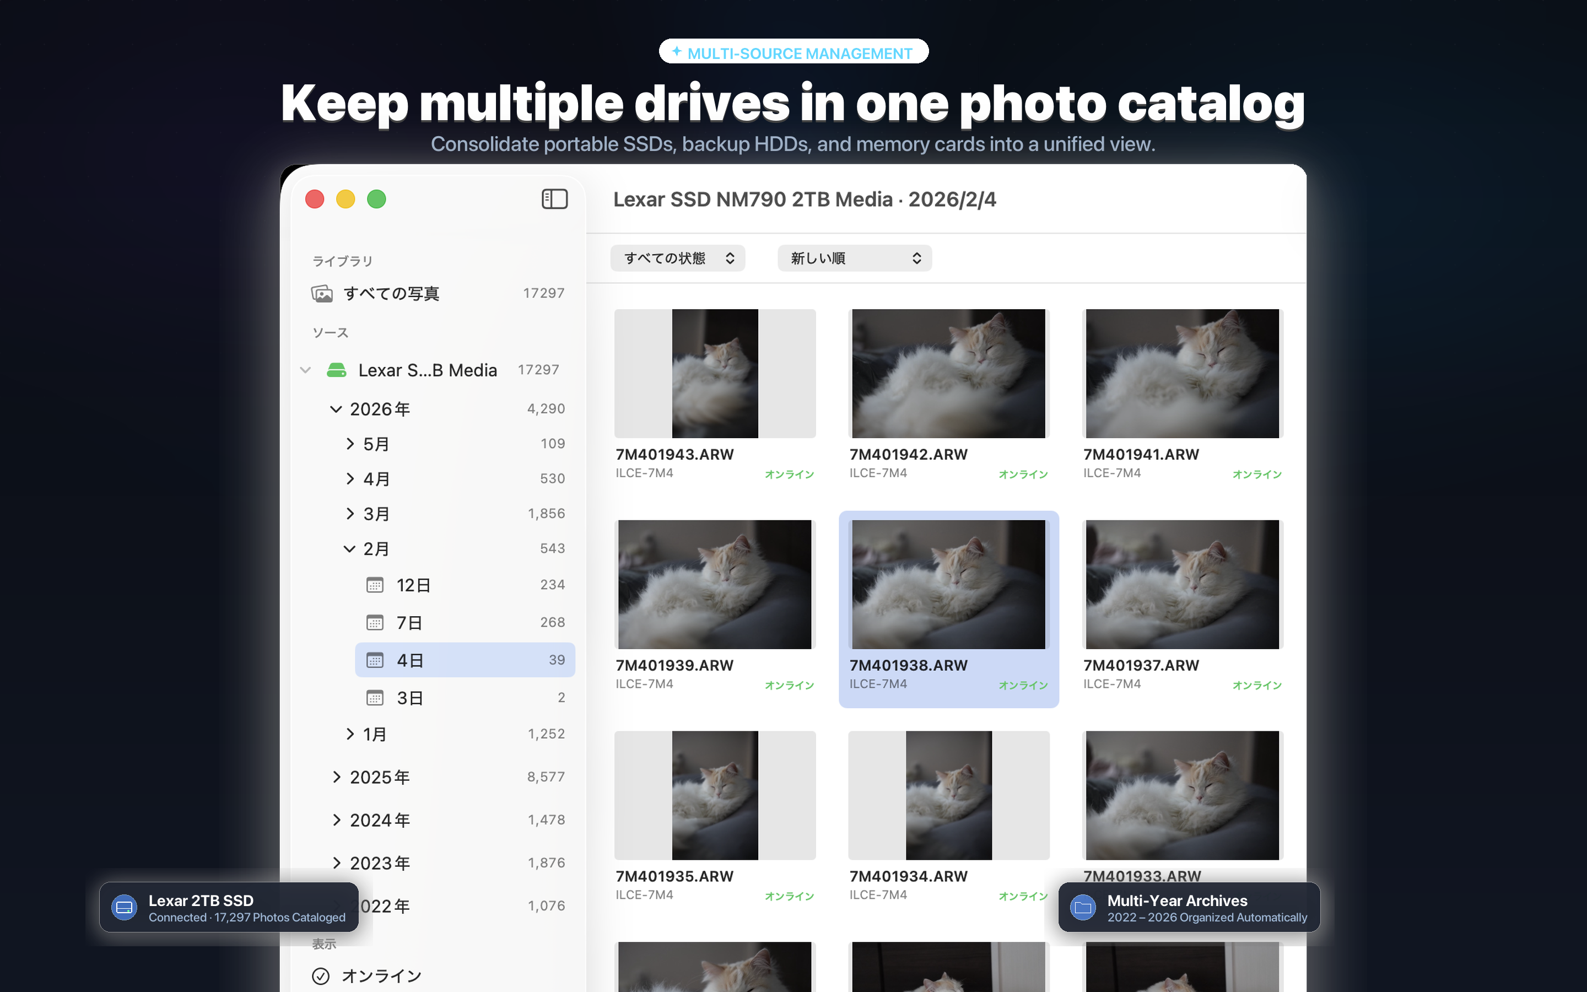Image resolution: width=1587 pixels, height=992 pixels.
Task: Click the 8,577 count for 2025年
Action: tap(546, 777)
